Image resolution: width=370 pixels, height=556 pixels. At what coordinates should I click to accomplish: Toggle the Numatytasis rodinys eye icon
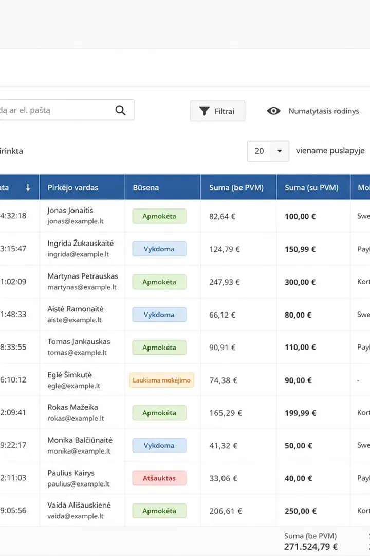(x=274, y=111)
